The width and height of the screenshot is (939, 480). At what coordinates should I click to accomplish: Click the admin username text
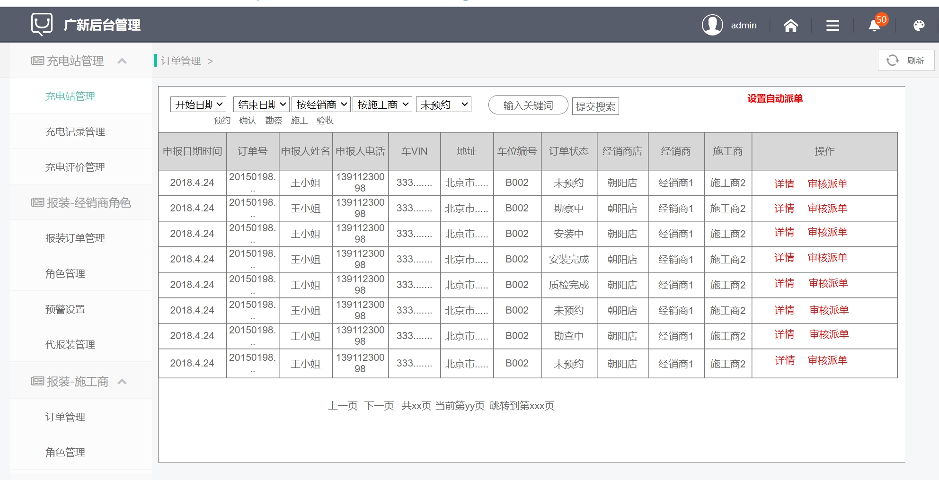point(744,26)
